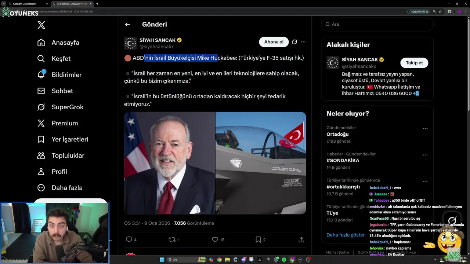Open Spotify from the taskbar
The image size is (470, 264).
[284, 260]
